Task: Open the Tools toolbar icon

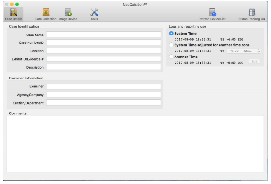Action: pos(94,14)
